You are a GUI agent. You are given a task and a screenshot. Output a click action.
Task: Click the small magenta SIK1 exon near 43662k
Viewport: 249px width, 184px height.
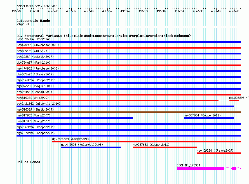tap(234, 169)
